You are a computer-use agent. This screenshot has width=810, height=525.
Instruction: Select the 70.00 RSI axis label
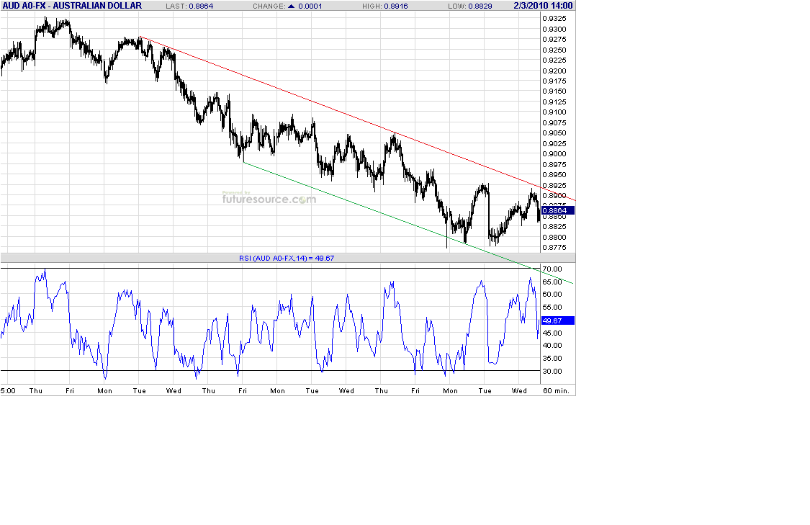coord(552,269)
